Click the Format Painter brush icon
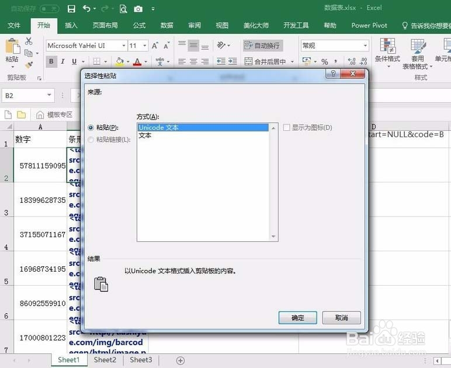451x368 pixels. coord(29,65)
